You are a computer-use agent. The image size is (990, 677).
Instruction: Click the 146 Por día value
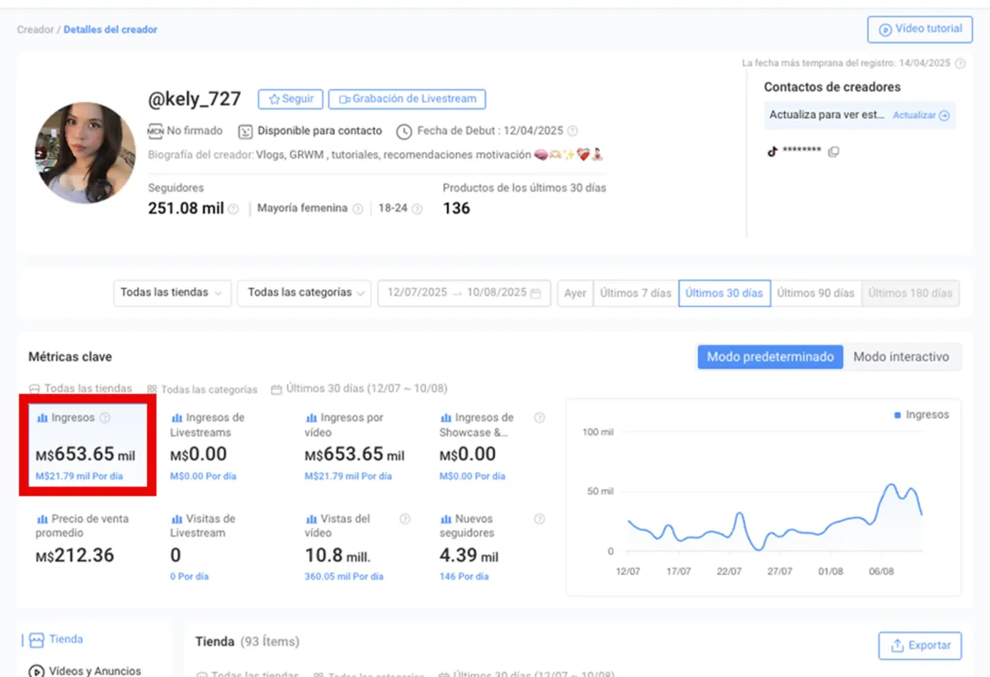coord(464,576)
